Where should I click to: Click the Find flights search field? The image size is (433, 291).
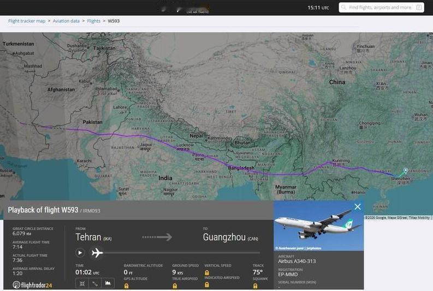point(381,8)
